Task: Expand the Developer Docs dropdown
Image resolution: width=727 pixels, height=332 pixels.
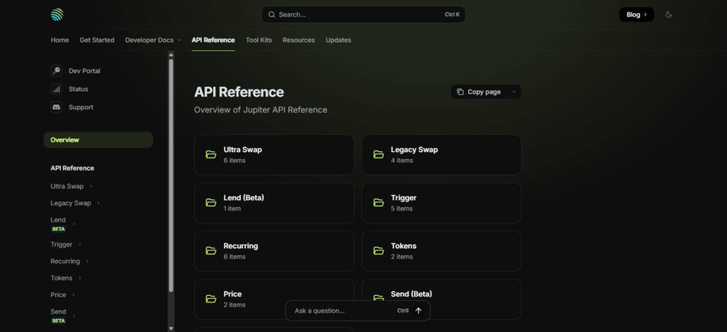Action: click(x=153, y=40)
